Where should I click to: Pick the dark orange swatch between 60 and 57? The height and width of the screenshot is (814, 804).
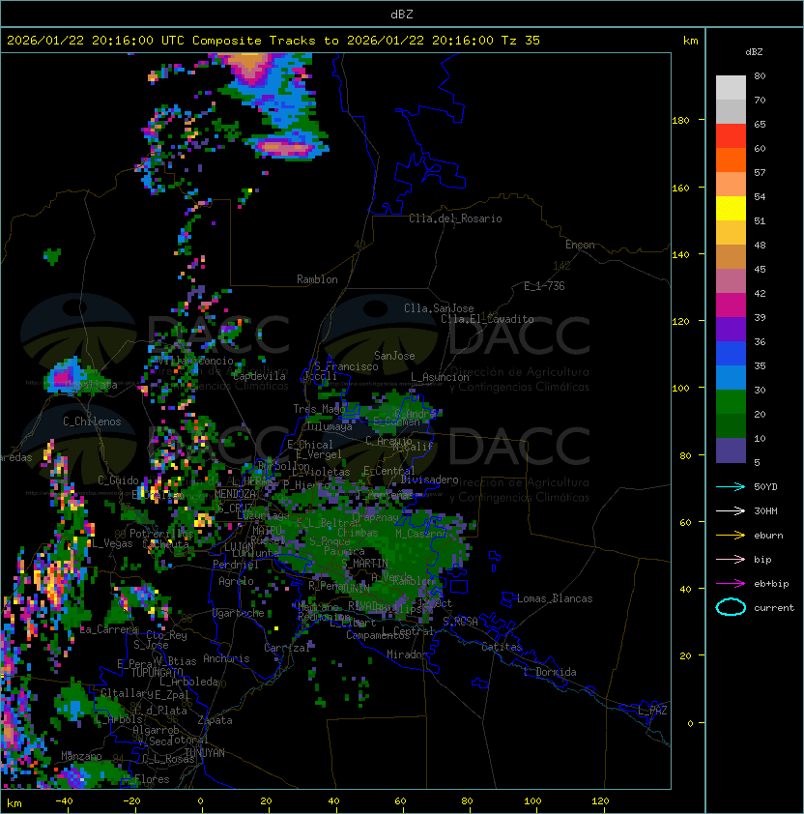tap(731, 160)
